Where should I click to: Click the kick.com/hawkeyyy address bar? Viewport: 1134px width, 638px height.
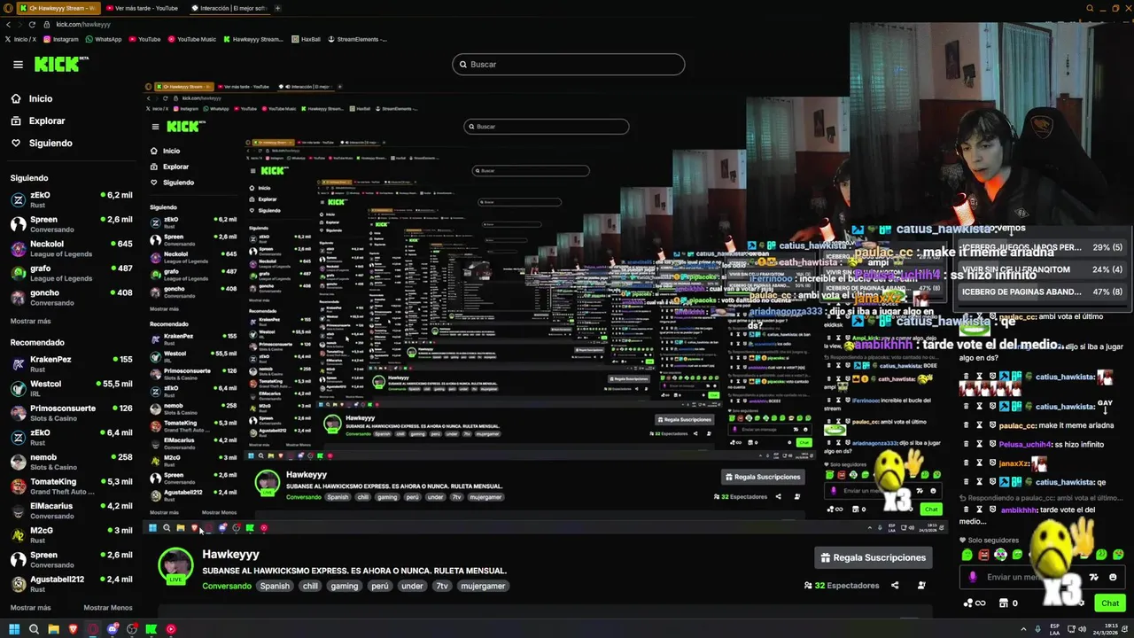[83, 24]
